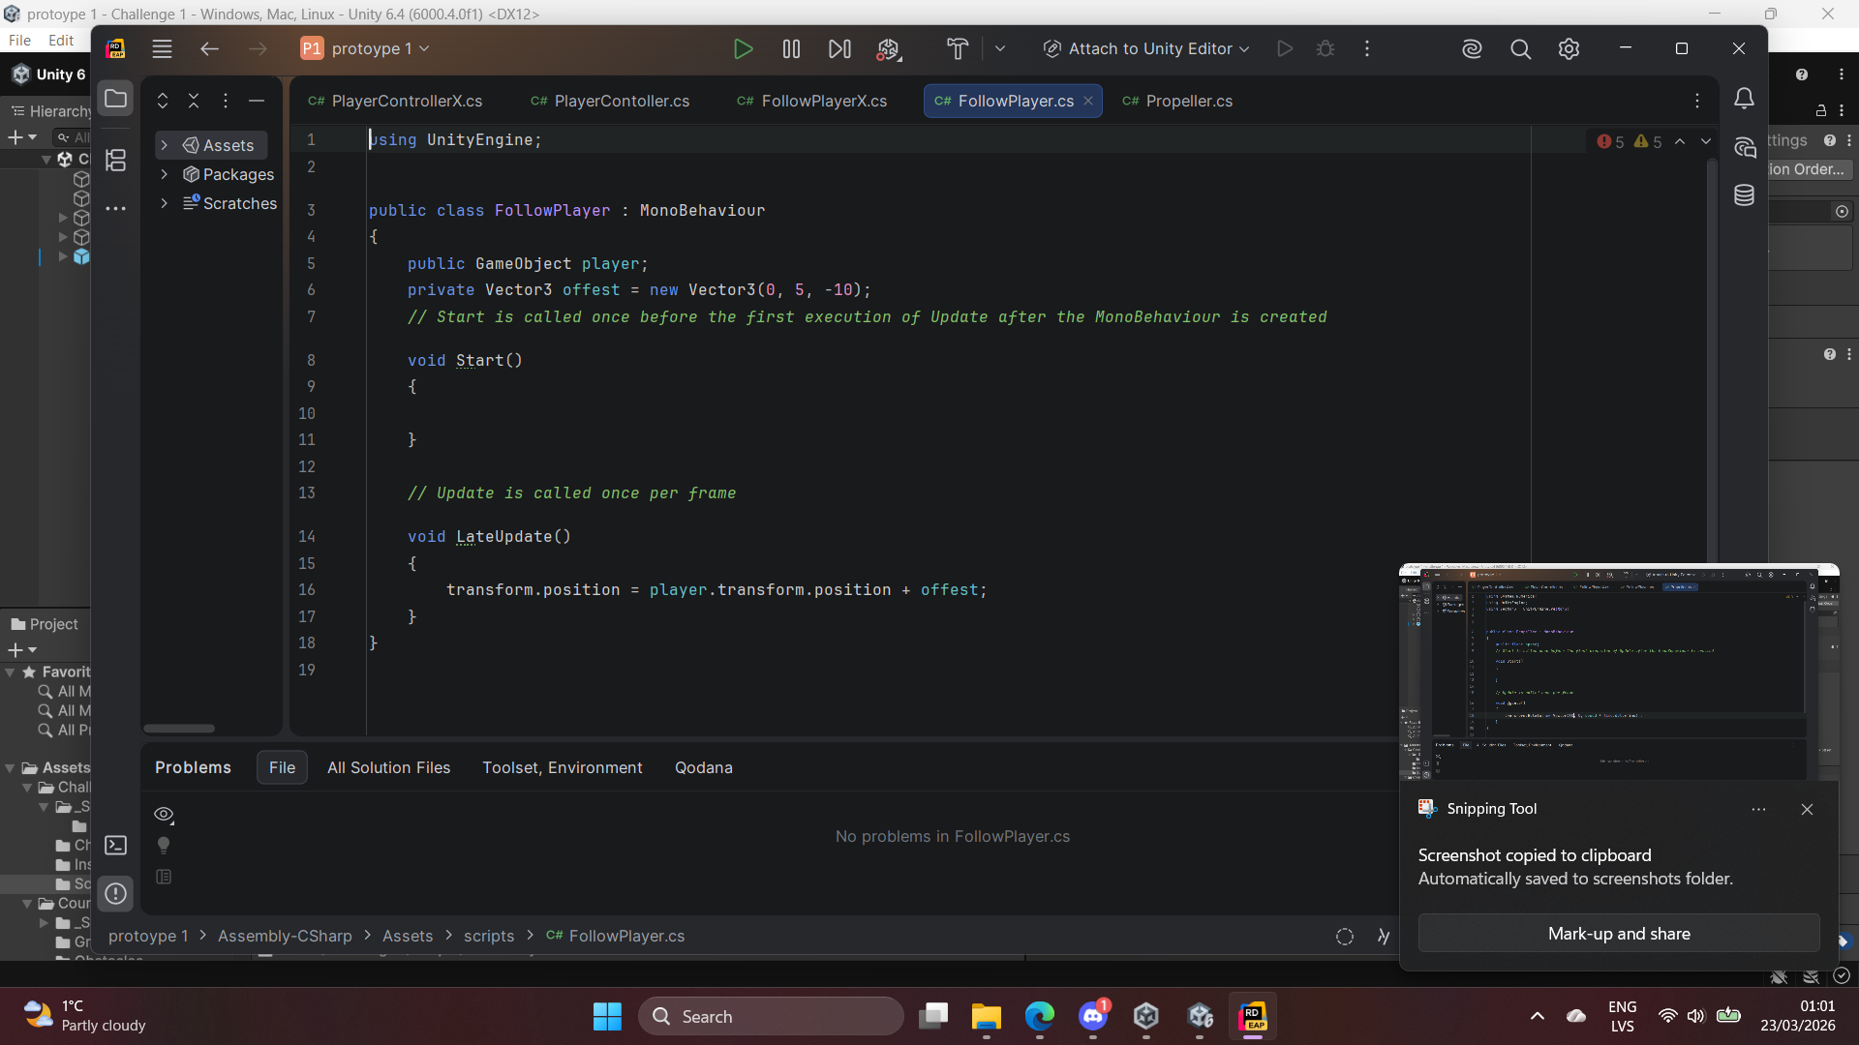Open the IDE settings gear icon
Viewport: 1859px width, 1045px height.
click(1569, 49)
